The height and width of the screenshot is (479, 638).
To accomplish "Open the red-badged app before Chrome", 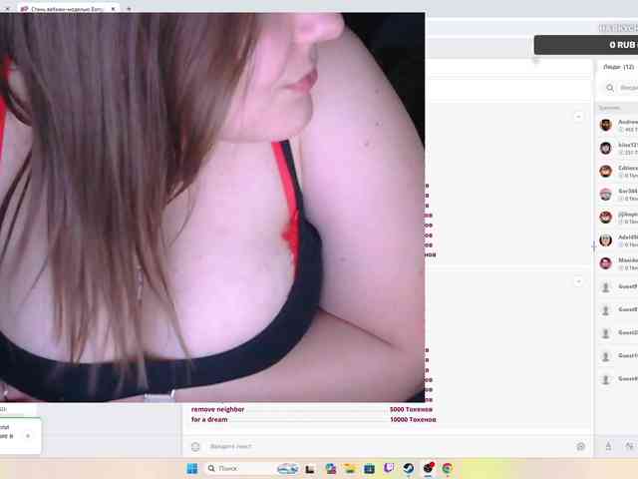I will 428,468.
